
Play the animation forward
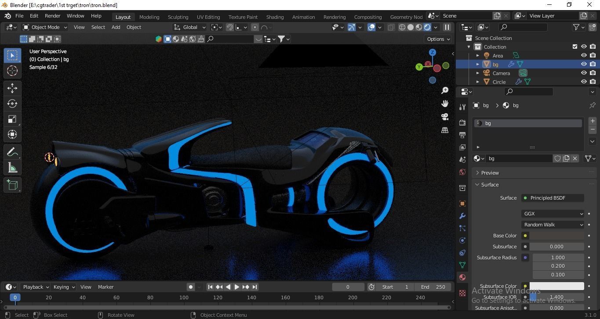point(236,287)
